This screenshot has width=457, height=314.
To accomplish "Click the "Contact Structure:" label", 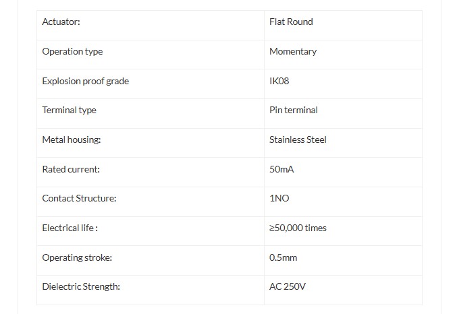I will pos(79,199).
